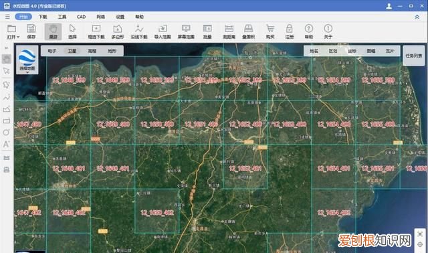Toggle 地名 place name overlay
Image resolution: width=428 pixels, height=253 pixels.
[314, 51]
